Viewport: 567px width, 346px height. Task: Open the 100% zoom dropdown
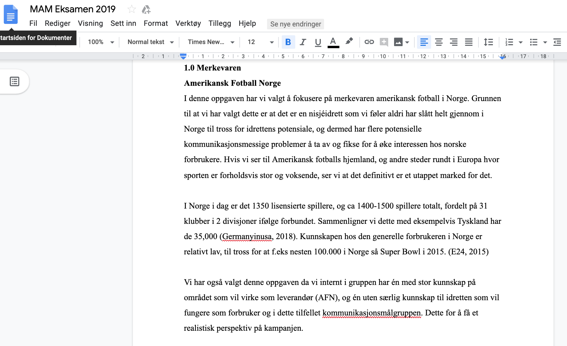(101, 42)
